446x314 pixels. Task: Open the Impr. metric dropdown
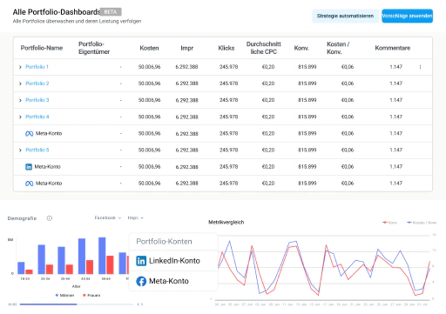coord(136,217)
